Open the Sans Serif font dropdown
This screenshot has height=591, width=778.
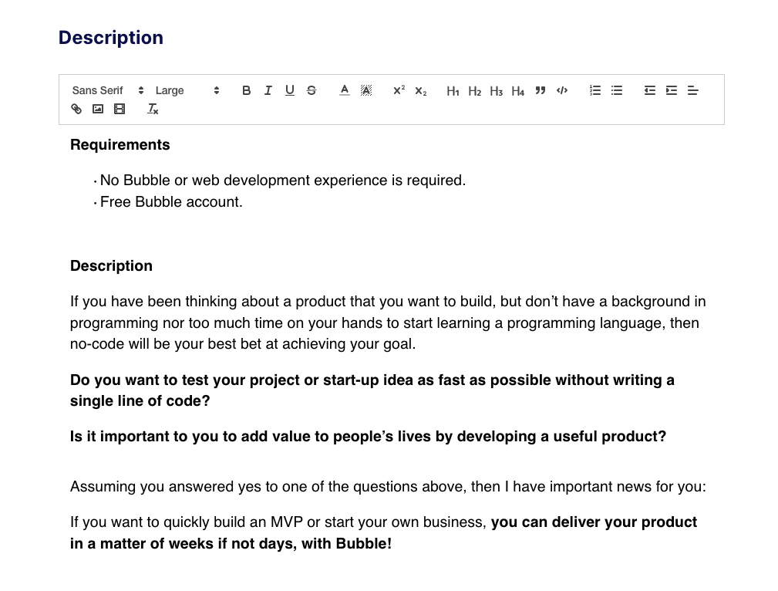(108, 90)
